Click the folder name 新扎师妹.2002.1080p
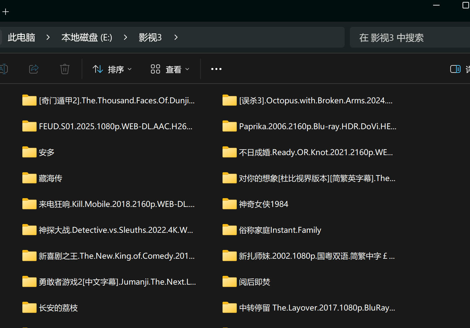Viewport: 470px width, 328px height. click(317, 256)
